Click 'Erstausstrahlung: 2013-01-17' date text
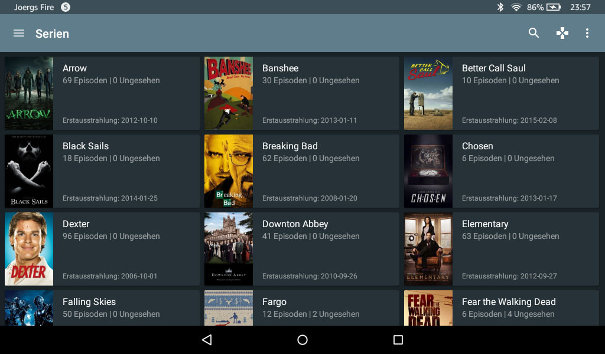This screenshot has height=354, width=605. (x=509, y=198)
